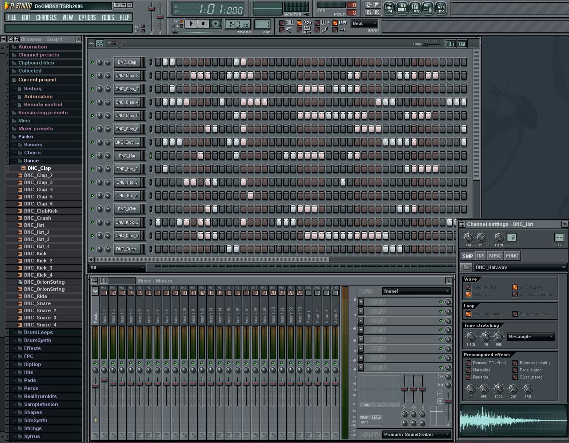
Task: Click the Record transport button
Action: coord(216,24)
